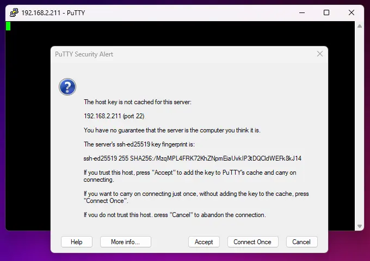Click the blue question mark icon
The height and width of the screenshot is (261, 370).
pos(67,87)
